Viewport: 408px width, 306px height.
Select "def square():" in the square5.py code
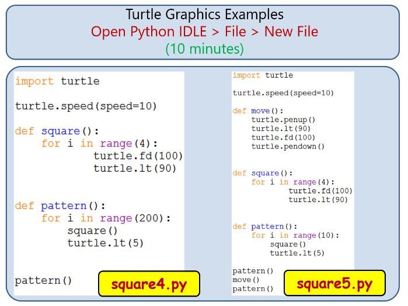tap(263, 173)
